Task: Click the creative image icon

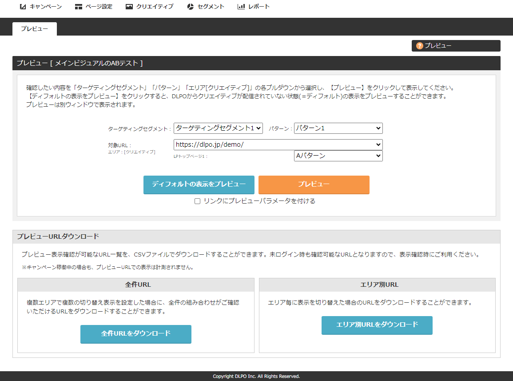Action: (129, 7)
